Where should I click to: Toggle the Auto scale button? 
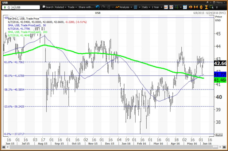pos(219,135)
